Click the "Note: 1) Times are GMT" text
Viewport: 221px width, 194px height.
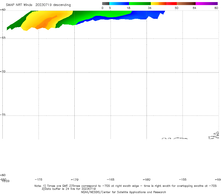[x=51, y=186]
